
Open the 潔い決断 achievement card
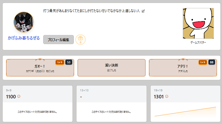(112, 68)
